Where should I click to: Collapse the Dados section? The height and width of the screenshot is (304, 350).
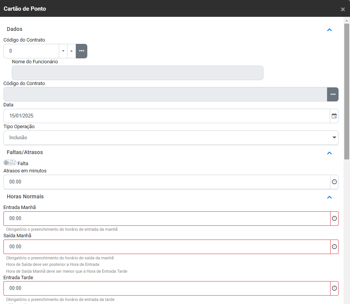[329, 30]
